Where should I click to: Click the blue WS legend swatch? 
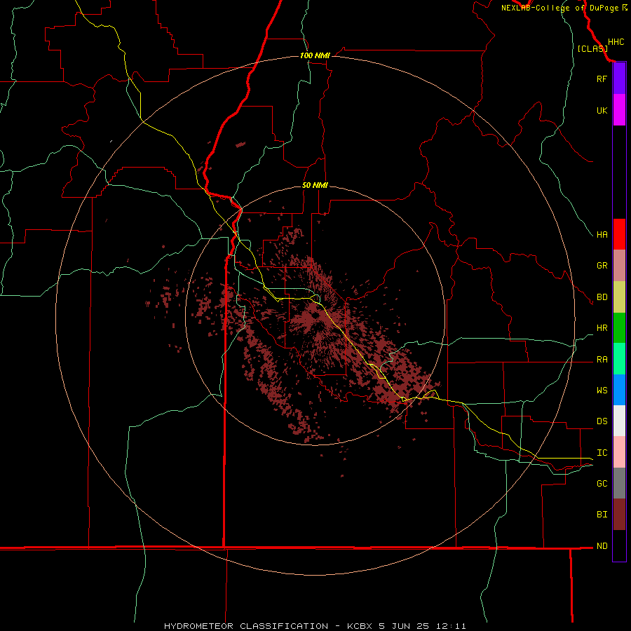[619, 390]
